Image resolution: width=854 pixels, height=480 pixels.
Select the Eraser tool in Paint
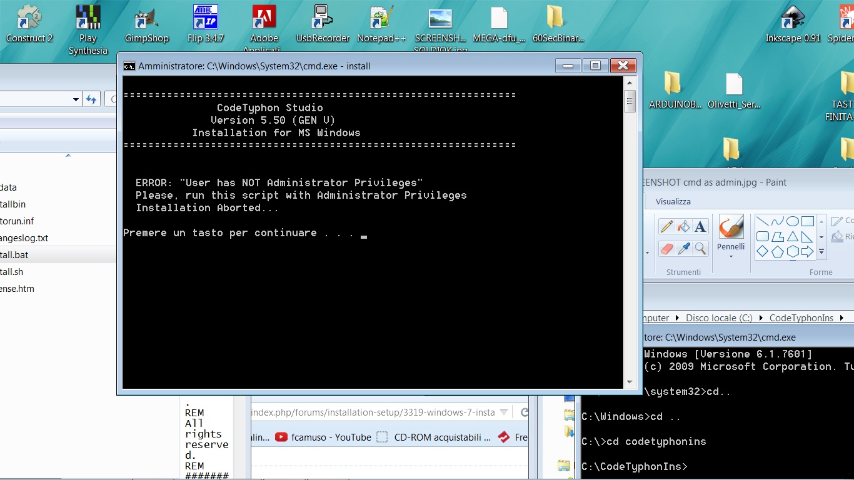667,249
